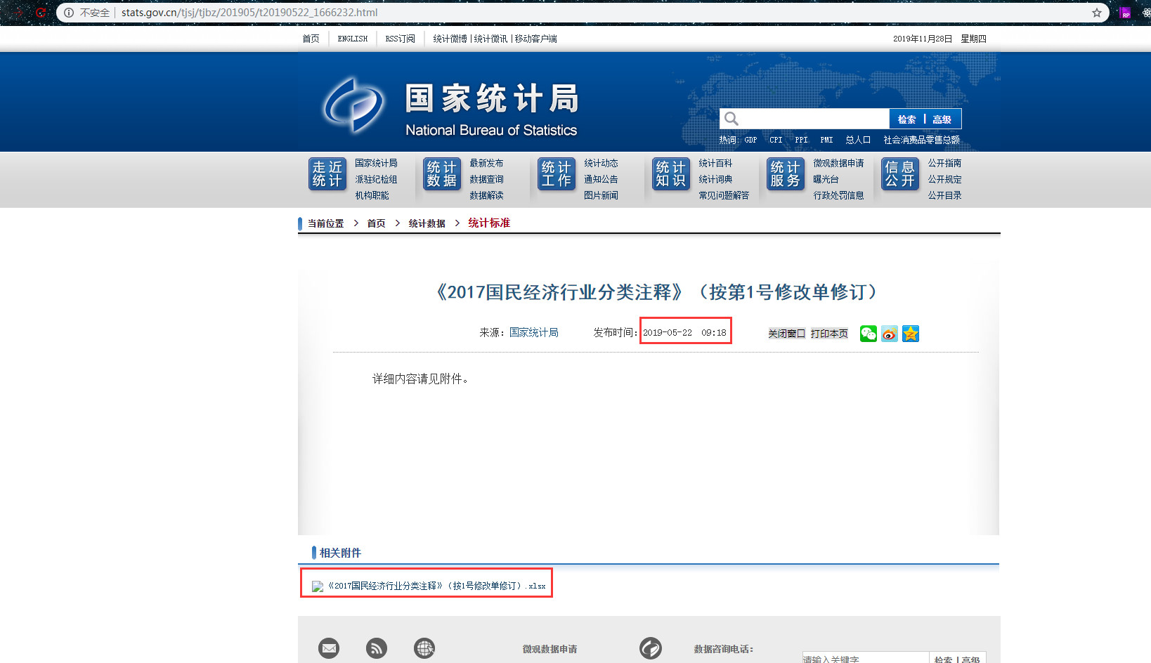Click 检索 button beside header search
The width and height of the screenshot is (1151, 663).
[906, 119]
